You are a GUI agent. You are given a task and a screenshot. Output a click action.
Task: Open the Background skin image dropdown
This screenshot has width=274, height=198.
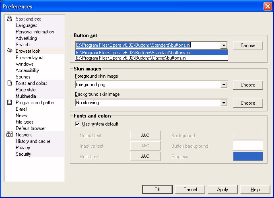(x=224, y=103)
